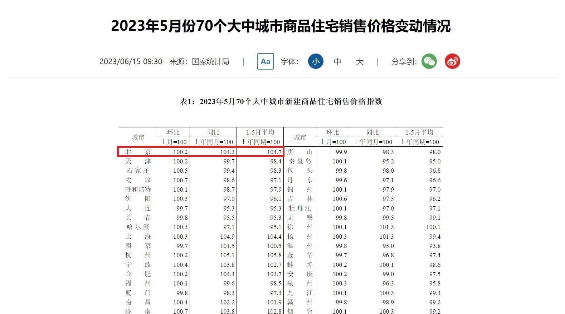Select the 南昌 city cell

click(x=138, y=302)
